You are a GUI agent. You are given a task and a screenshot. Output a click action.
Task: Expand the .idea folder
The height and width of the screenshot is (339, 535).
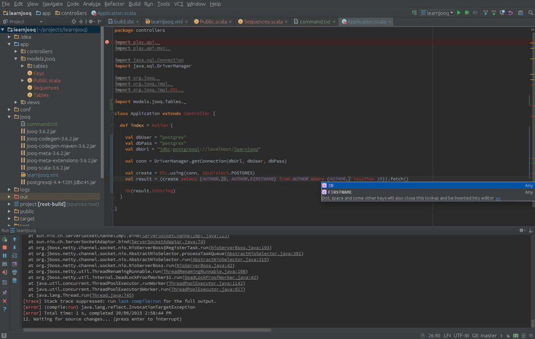coord(10,37)
